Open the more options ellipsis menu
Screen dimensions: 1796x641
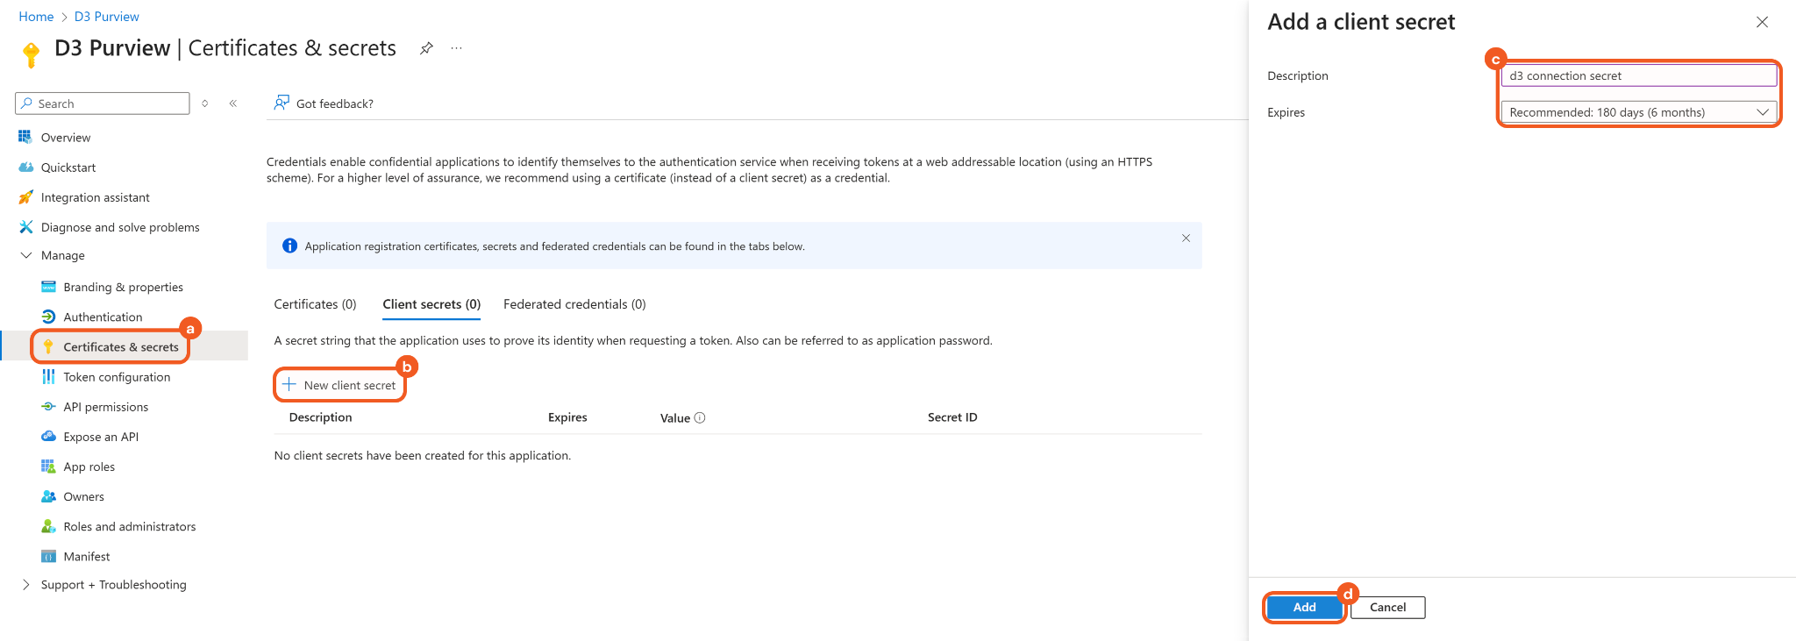456,48
